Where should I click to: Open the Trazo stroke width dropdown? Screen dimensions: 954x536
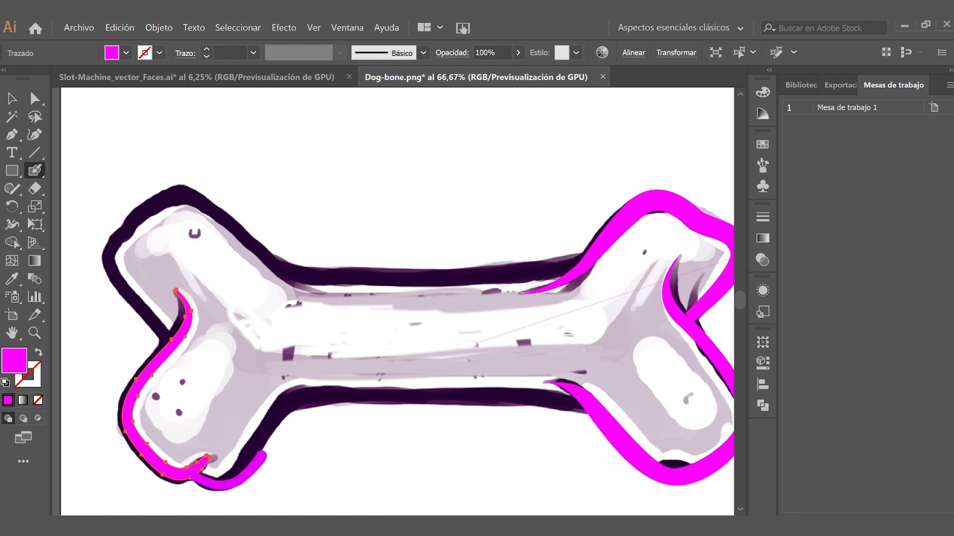[253, 53]
